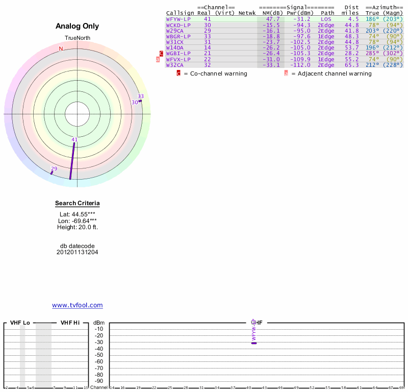Select the channel 41 bar on the radar plot
The image size is (408, 392).
[72, 160]
